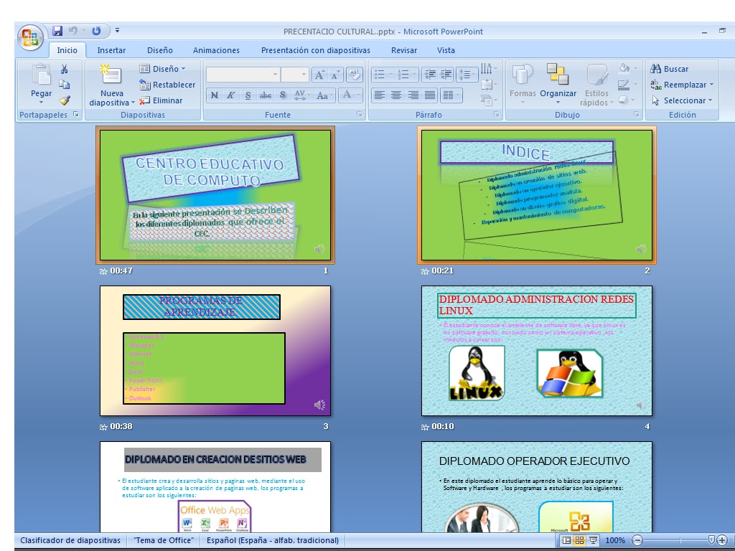Align text to the left
The width and height of the screenshot is (735, 551).
[379, 95]
